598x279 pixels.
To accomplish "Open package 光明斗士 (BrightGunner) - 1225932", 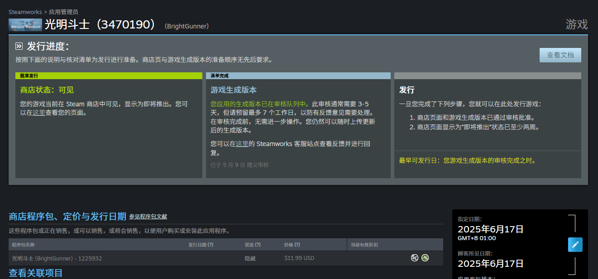I will (x=57, y=258).
